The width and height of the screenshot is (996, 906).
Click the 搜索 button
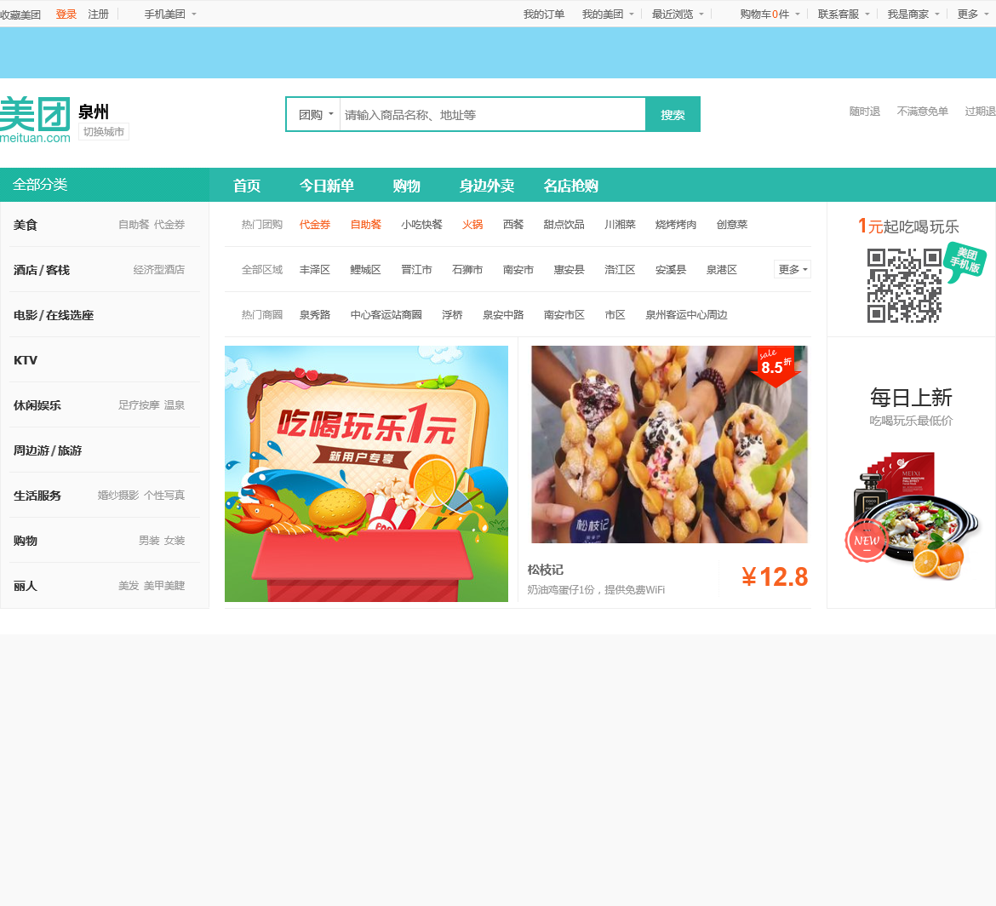[x=673, y=115]
